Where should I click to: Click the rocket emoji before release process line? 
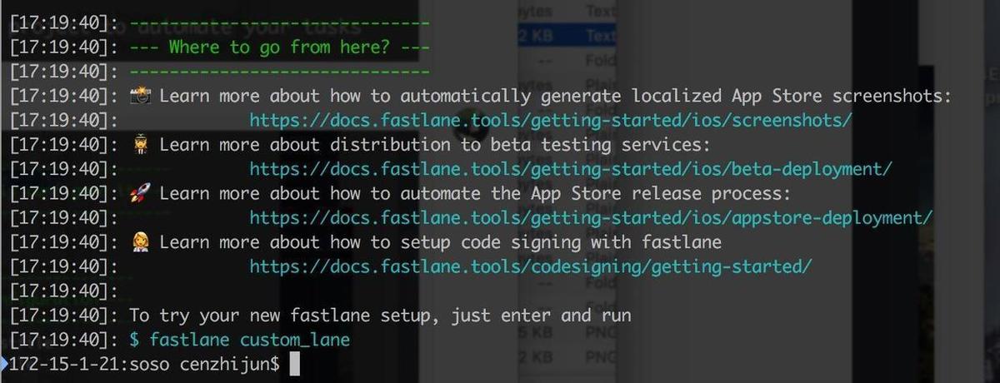point(140,193)
